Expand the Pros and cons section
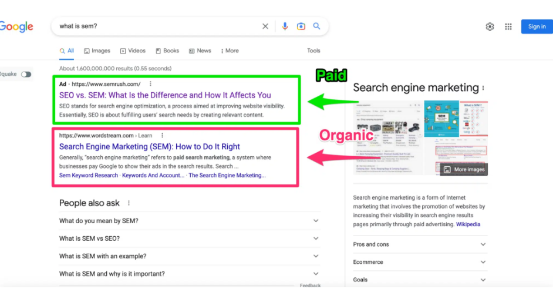The height and width of the screenshot is (299, 553). click(483, 244)
